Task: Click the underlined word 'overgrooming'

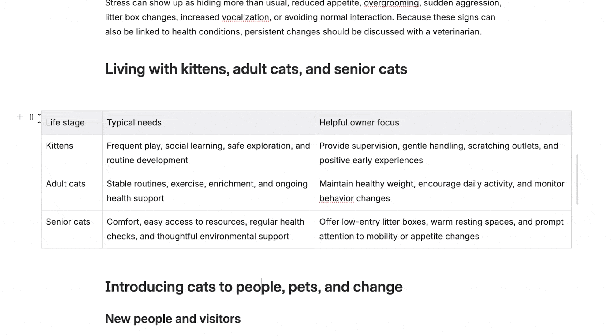Action: [x=391, y=3]
